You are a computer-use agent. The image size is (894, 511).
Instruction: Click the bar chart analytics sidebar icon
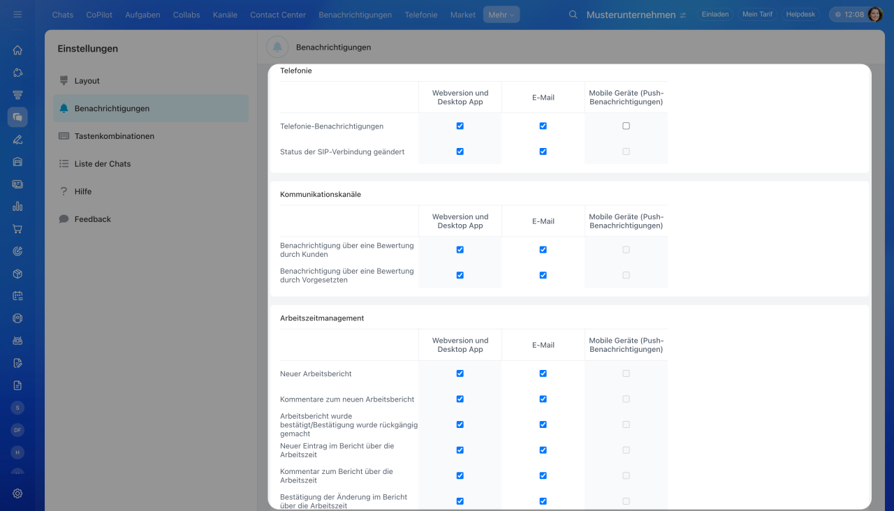[x=17, y=207]
